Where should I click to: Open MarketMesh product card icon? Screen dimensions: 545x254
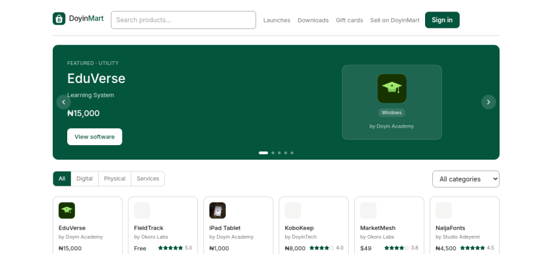(368, 210)
